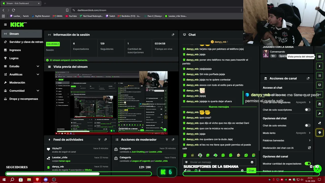Bookmark this page in address bar
The height and width of the screenshot is (183, 325).
coord(67,10)
